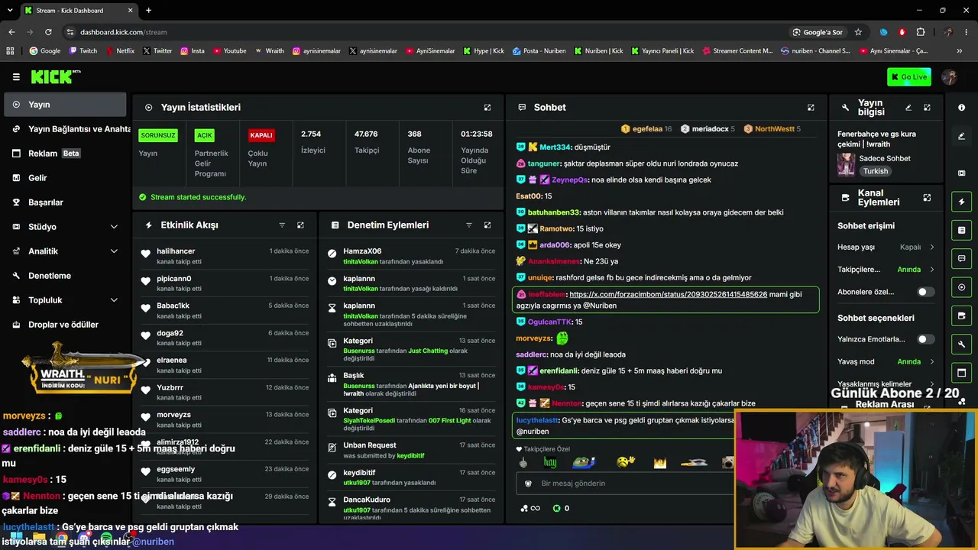The width and height of the screenshot is (978, 550).
Task: Click the green Go Live button
Action: coord(909,76)
